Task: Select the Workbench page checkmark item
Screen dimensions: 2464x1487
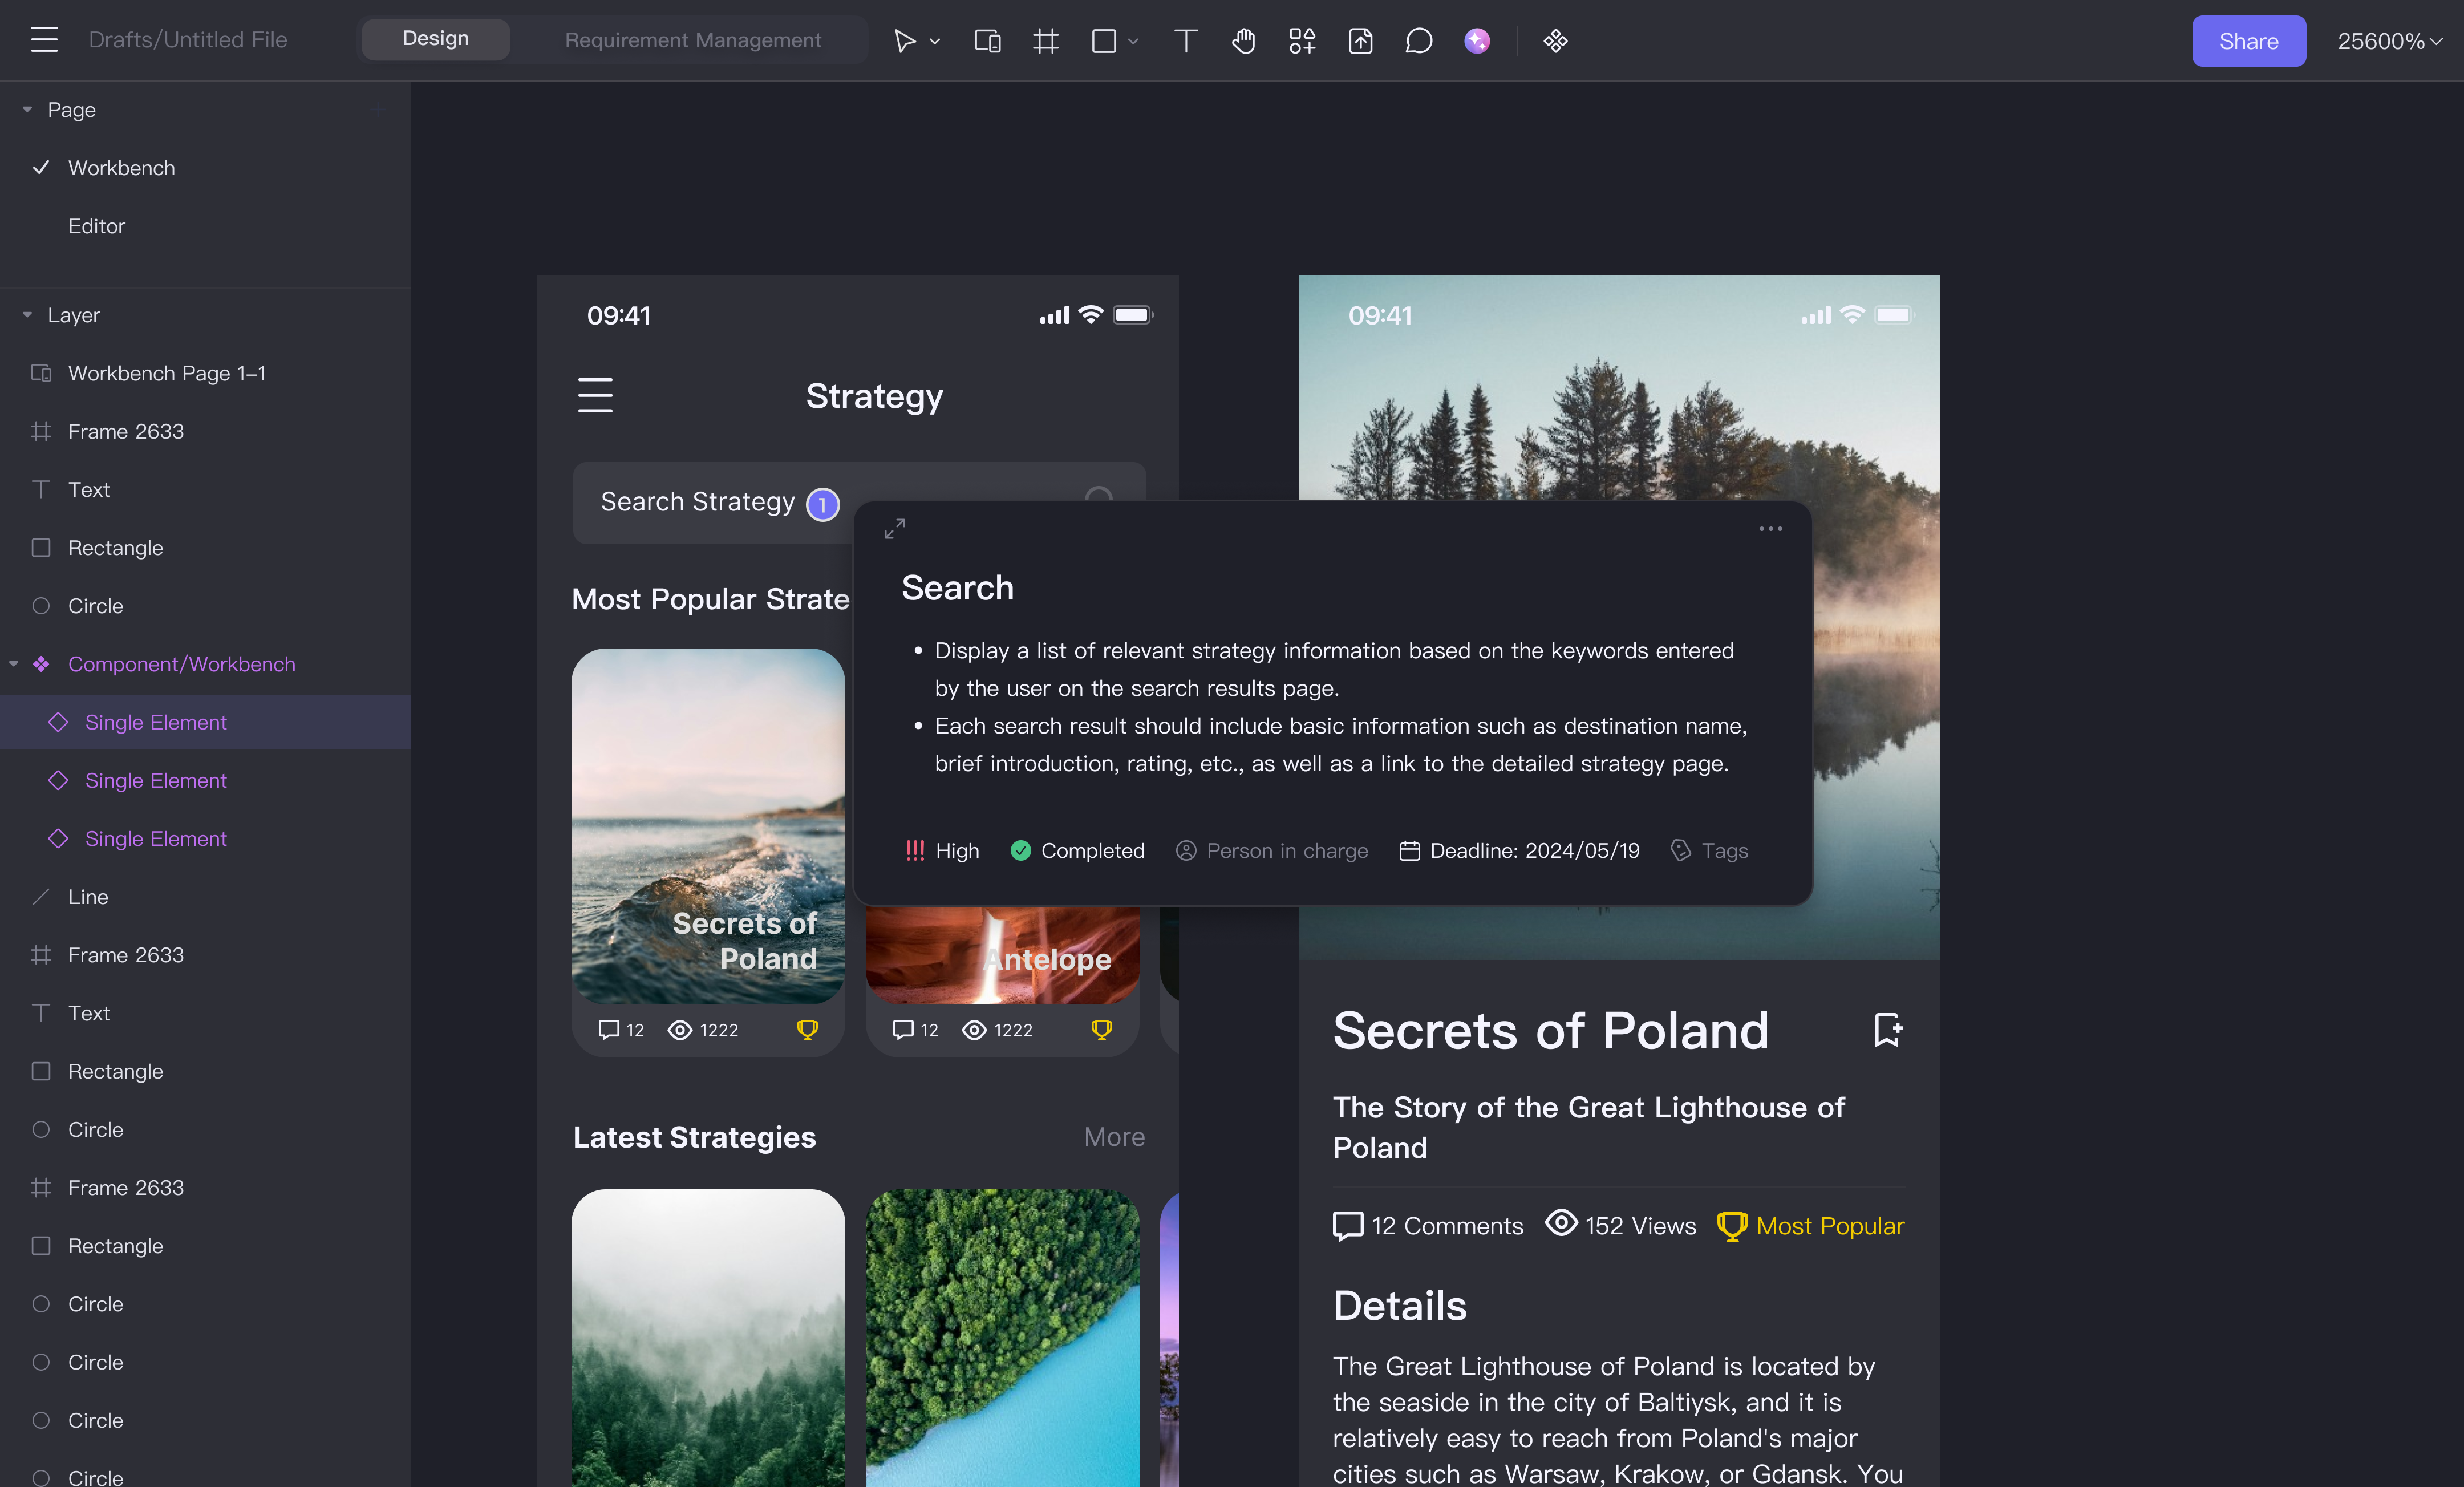Action: coord(121,168)
